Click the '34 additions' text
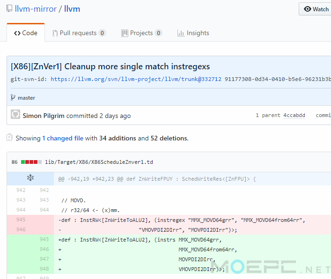The height and width of the screenshot is (279, 331). (118, 138)
